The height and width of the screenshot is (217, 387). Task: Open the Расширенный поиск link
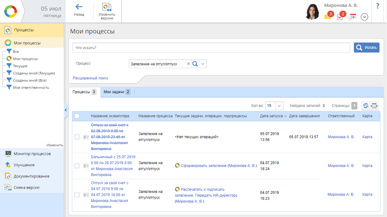point(90,78)
